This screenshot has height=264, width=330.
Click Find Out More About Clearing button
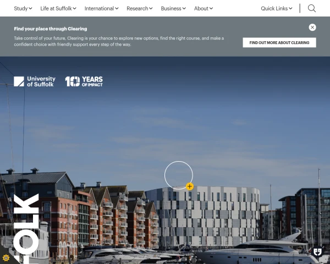279,42
